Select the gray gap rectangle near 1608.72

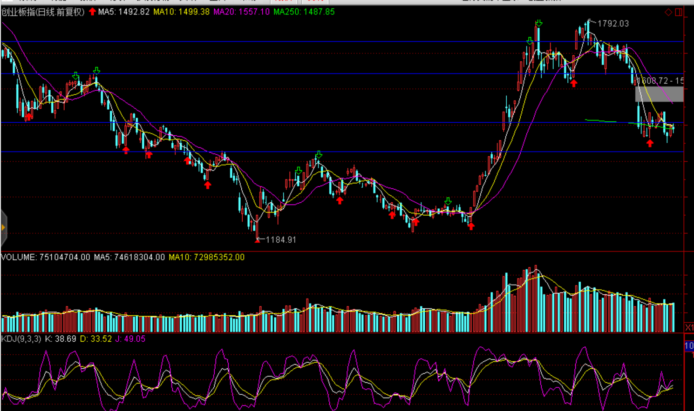[x=659, y=94]
